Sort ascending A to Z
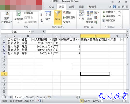Screen dimensions: 130x104 coord(42,14)
